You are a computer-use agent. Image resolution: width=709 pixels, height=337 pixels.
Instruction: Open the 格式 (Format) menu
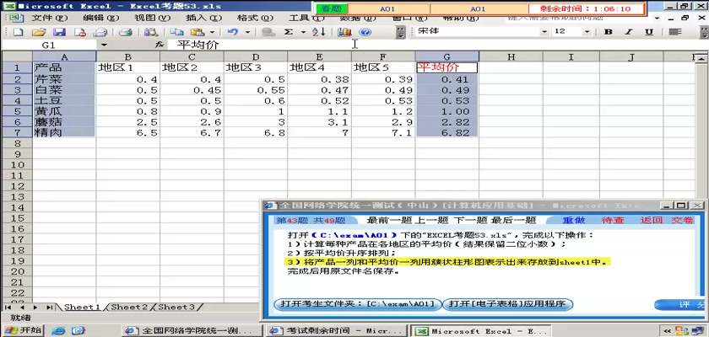click(255, 18)
